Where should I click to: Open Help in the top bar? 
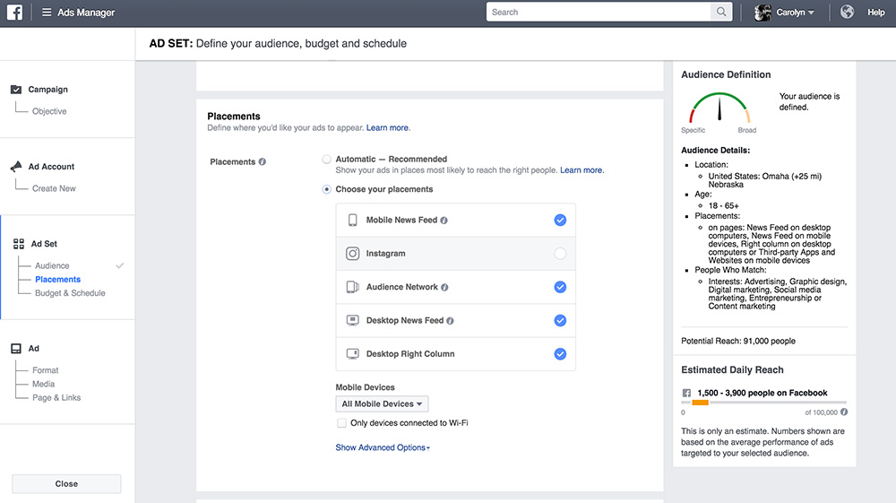[x=876, y=12]
